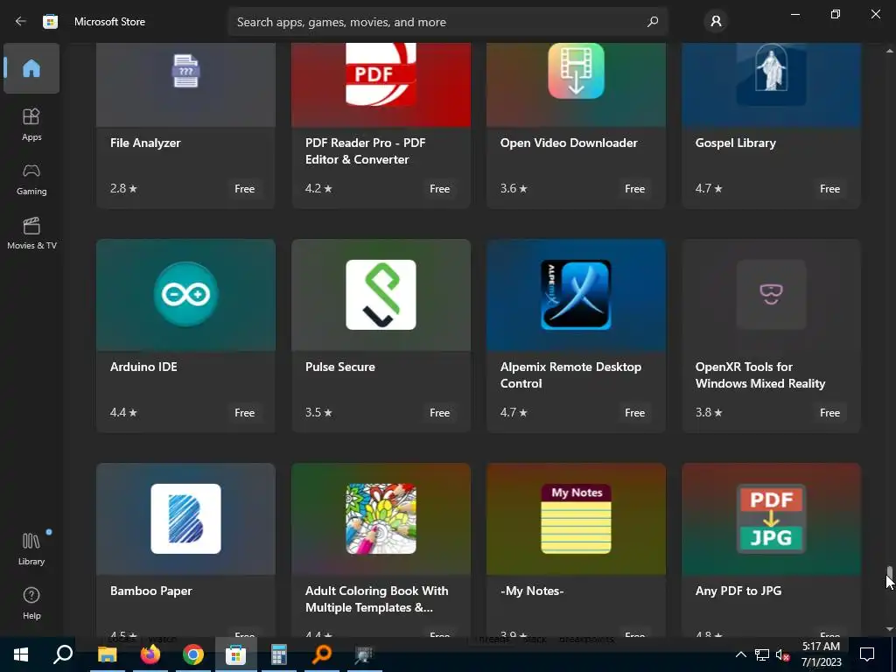Viewport: 896px width, 672px height.
Task: Launch Chrome from the taskbar
Action: pyautogui.click(x=193, y=654)
